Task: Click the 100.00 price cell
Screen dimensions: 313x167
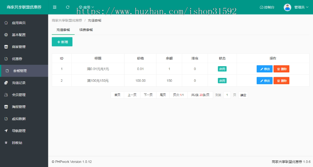Action: [x=141, y=81]
